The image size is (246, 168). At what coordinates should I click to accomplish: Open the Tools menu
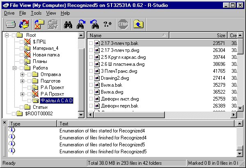pyautogui.click(x=36, y=13)
